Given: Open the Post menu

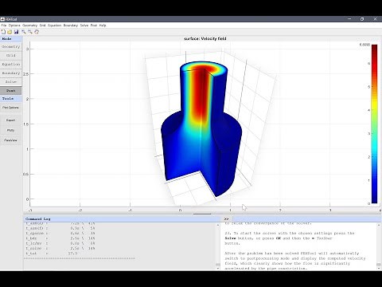Looking at the screenshot, I should pyautogui.click(x=94, y=26).
